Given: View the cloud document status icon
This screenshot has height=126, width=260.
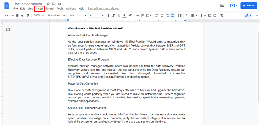Looking at the screenshot, I should pyautogui.click(x=59, y=4).
